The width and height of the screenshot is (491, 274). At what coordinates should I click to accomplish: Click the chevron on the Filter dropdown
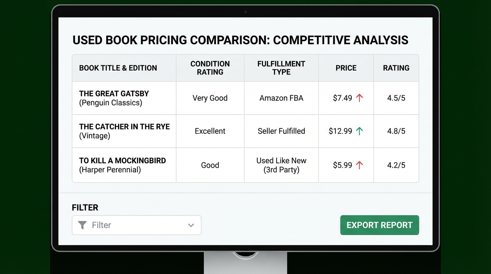[191, 225]
